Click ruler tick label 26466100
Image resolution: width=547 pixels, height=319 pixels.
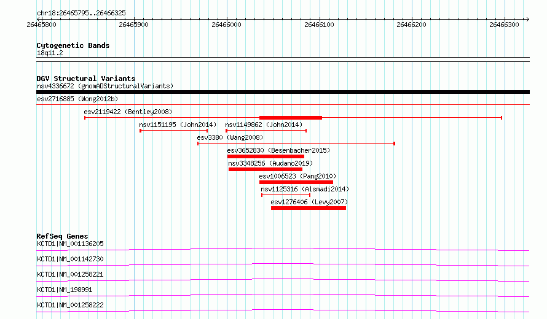[x=319, y=25]
